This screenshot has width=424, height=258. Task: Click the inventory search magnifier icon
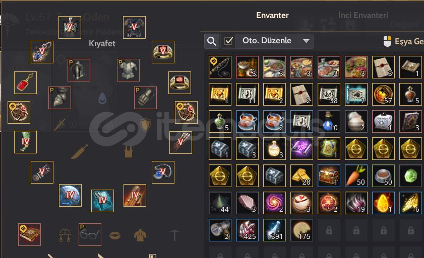coord(211,41)
